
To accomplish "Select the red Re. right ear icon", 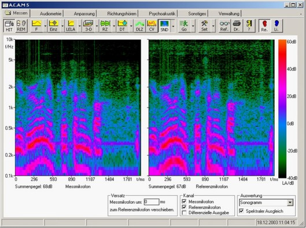I will point(264,26).
